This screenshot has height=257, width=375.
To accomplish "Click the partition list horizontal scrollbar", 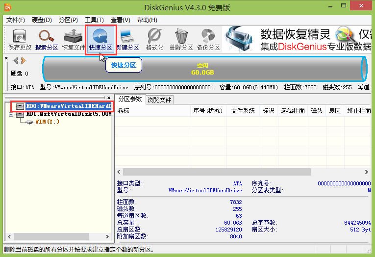I will (216, 172).
